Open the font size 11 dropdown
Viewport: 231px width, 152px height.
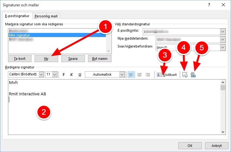(55, 74)
